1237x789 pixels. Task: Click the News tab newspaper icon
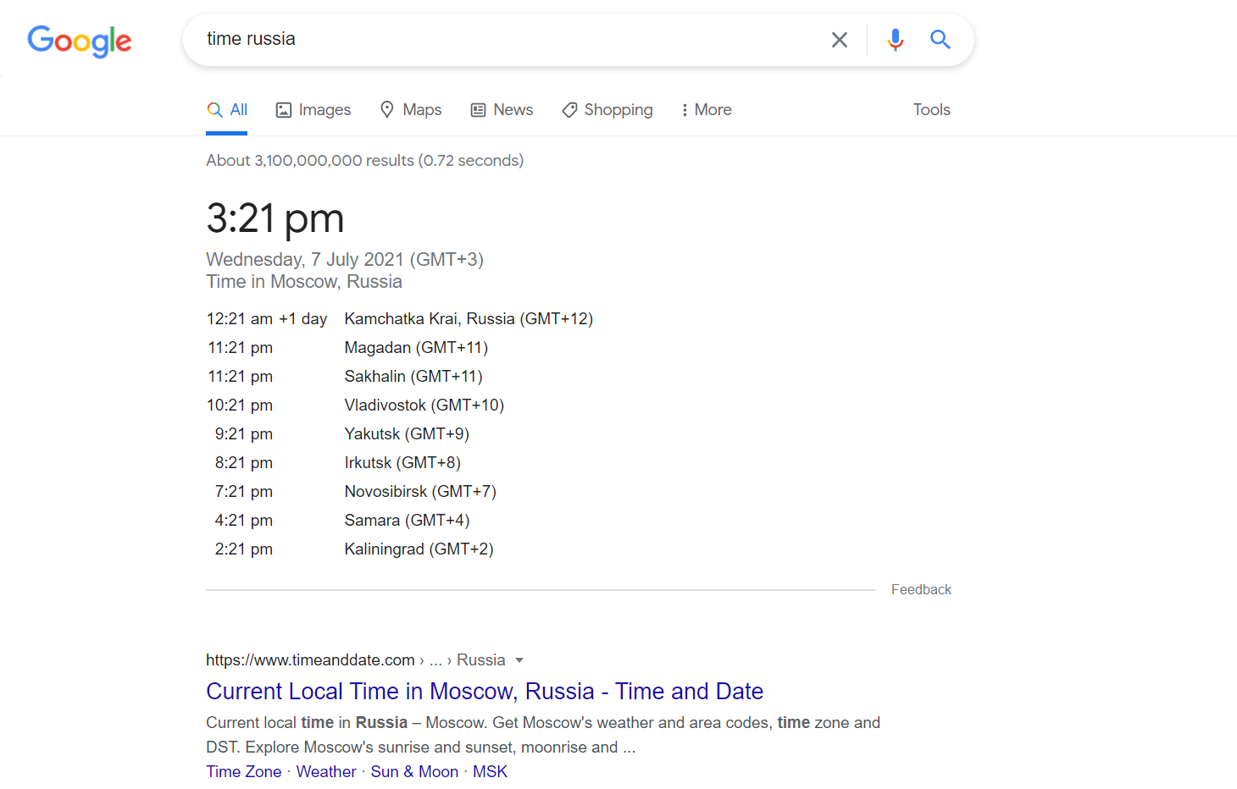pos(479,110)
